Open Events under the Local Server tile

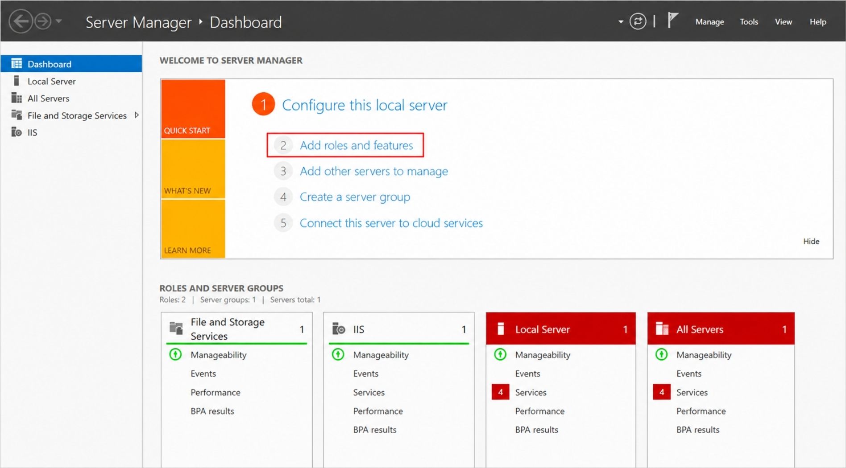point(528,374)
